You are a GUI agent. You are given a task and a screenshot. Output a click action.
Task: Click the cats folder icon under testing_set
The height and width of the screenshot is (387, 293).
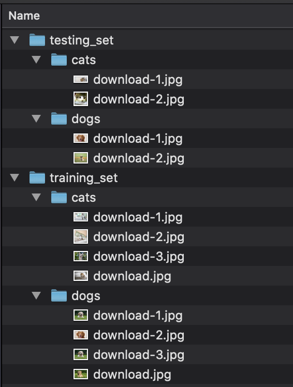pos(59,59)
